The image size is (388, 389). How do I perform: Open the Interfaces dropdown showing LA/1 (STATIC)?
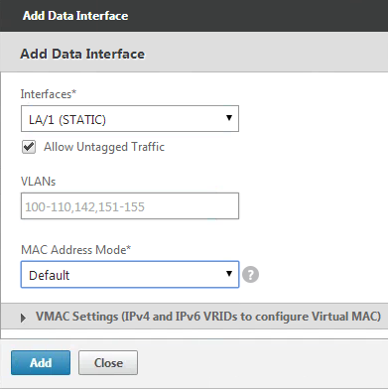click(x=130, y=119)
